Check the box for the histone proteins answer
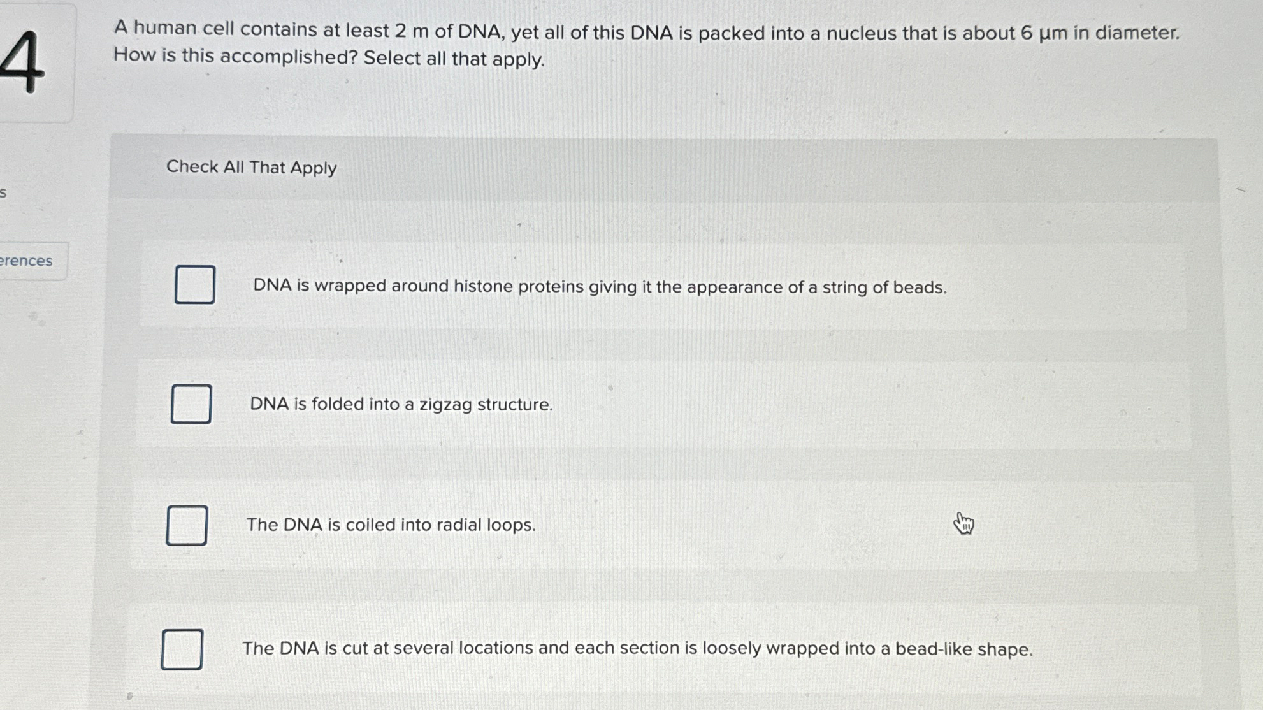 pos(194,285)
